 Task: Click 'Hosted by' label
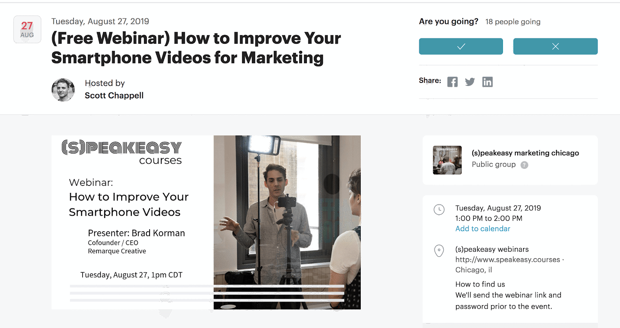coord(105,83)
